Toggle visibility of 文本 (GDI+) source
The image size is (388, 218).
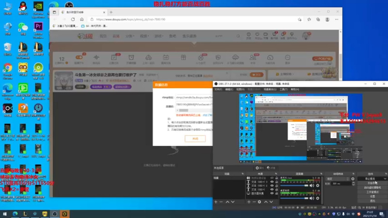pos(272,189)
